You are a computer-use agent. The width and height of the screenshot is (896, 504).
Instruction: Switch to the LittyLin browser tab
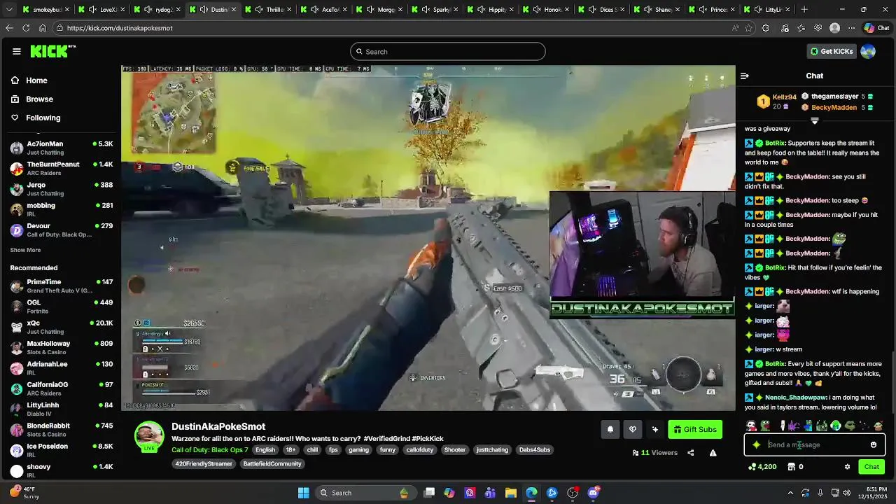pyautogui.click(x=769, y=10)
